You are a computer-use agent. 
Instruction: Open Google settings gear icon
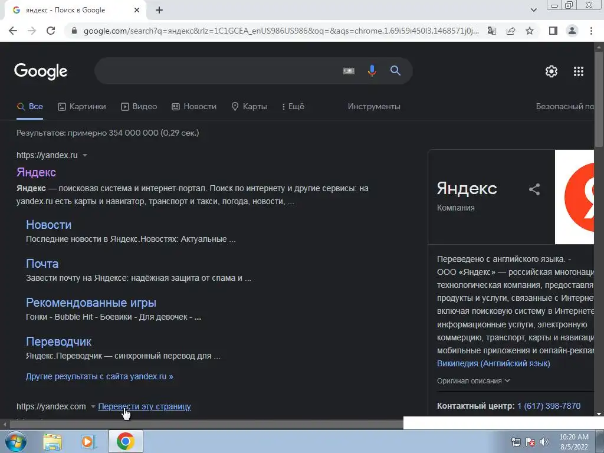552,71
